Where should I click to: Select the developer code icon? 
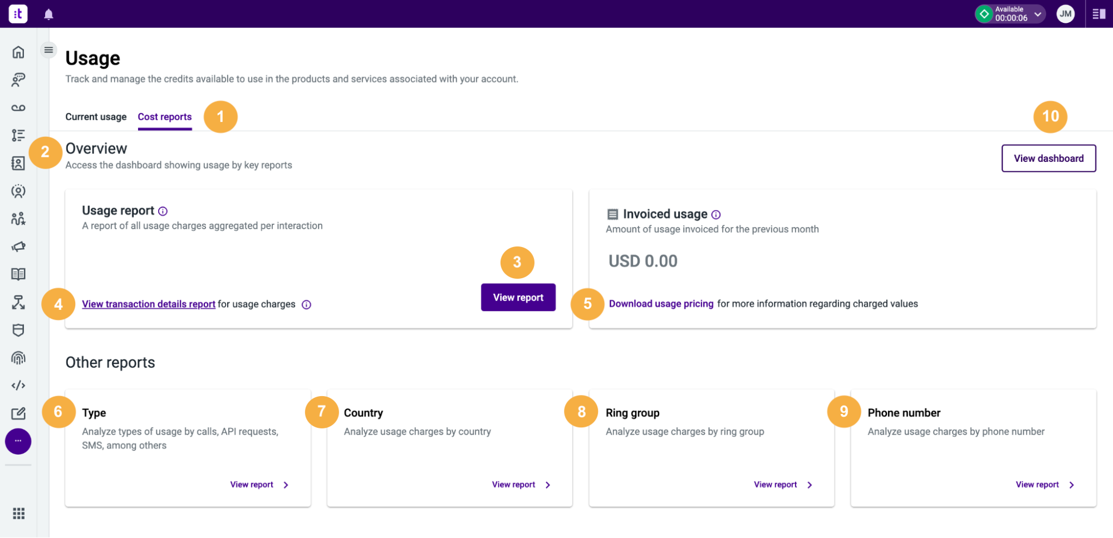18,385
